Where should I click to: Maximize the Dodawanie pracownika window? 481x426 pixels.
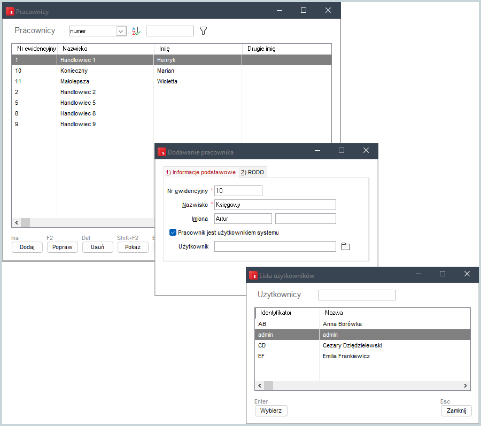342,150
